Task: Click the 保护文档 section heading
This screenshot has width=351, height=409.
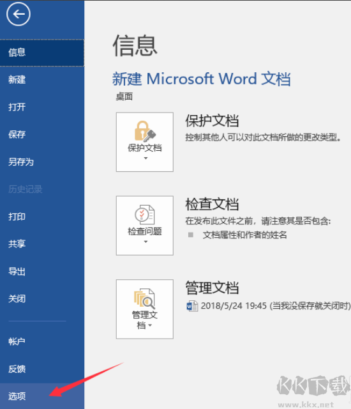Action: [x=212, y=121]
